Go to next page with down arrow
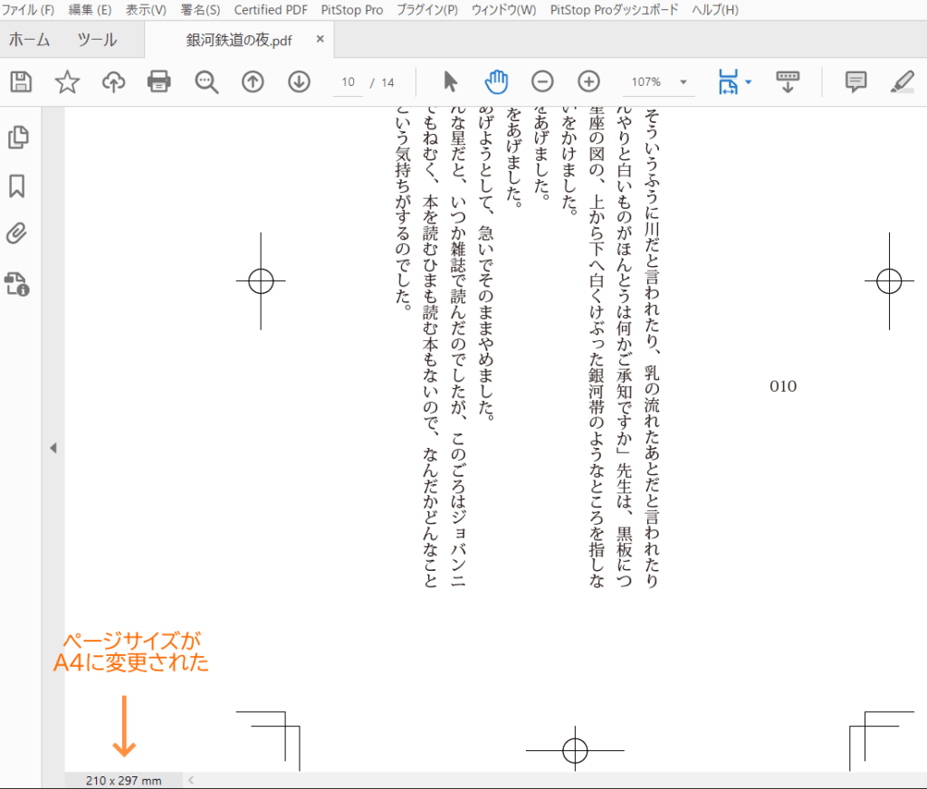Screen dimensions: 927x789 (299, 82)
